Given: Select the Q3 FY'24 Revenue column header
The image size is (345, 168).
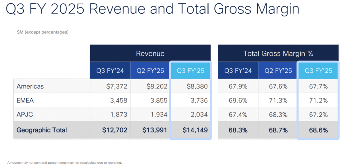Looking at the screenshot, I should coord(110,71).
